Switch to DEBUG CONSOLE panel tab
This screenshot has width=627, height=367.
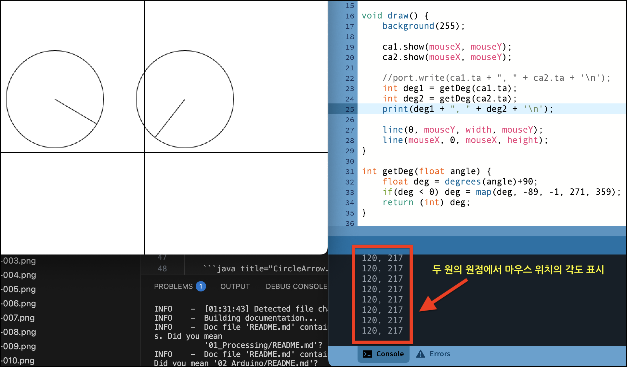[x=296, y=286]
